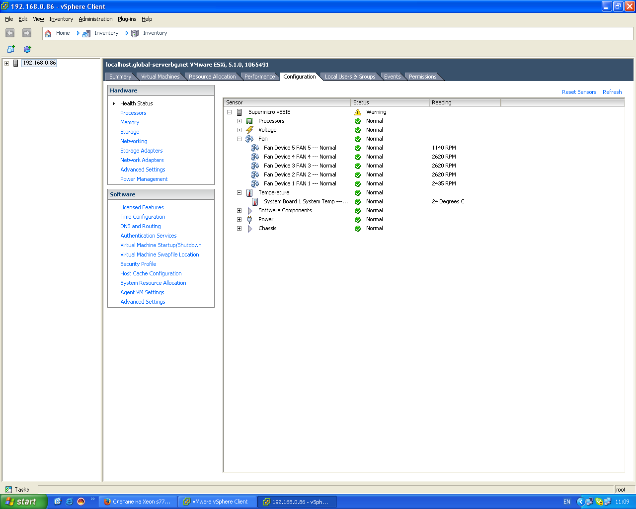This screenshot has width=636, height=509.
Task: Click the Supermicro X8SIE server icon
Action: point(239,112)
